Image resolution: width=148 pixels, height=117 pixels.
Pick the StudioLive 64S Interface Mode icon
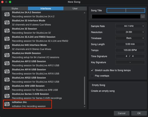pos(7,47)
